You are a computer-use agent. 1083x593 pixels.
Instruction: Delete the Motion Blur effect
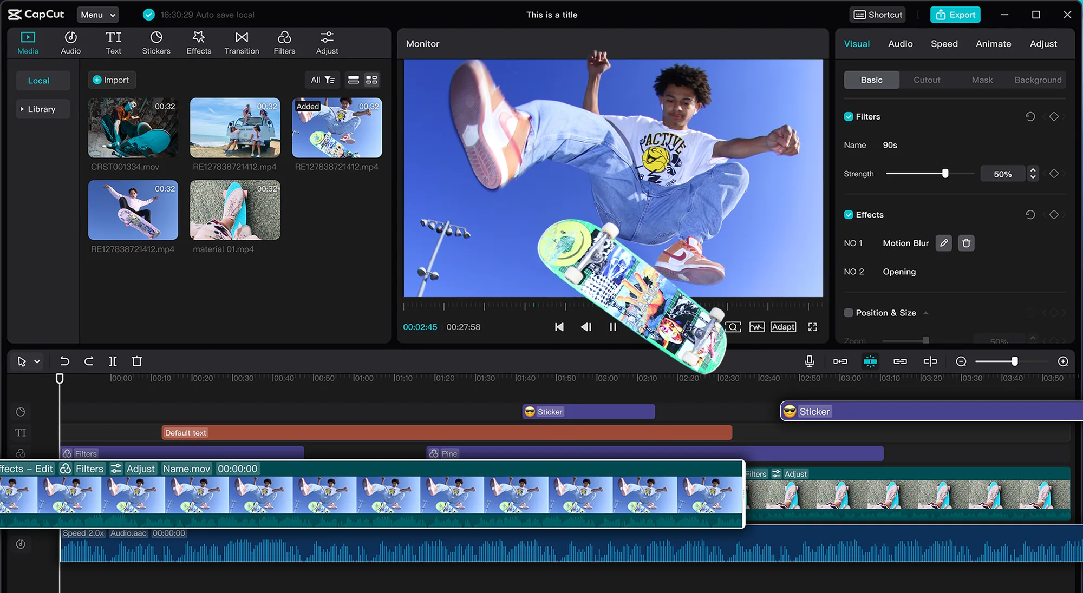pos(966,243)
